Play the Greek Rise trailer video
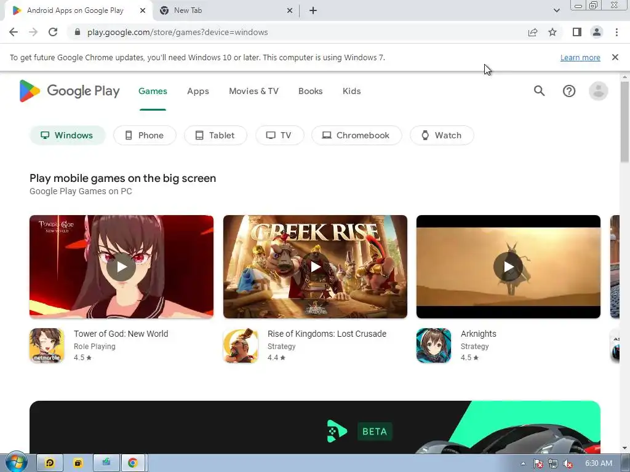The width and height of the screenshot is (630, 472). click(315, 267)
